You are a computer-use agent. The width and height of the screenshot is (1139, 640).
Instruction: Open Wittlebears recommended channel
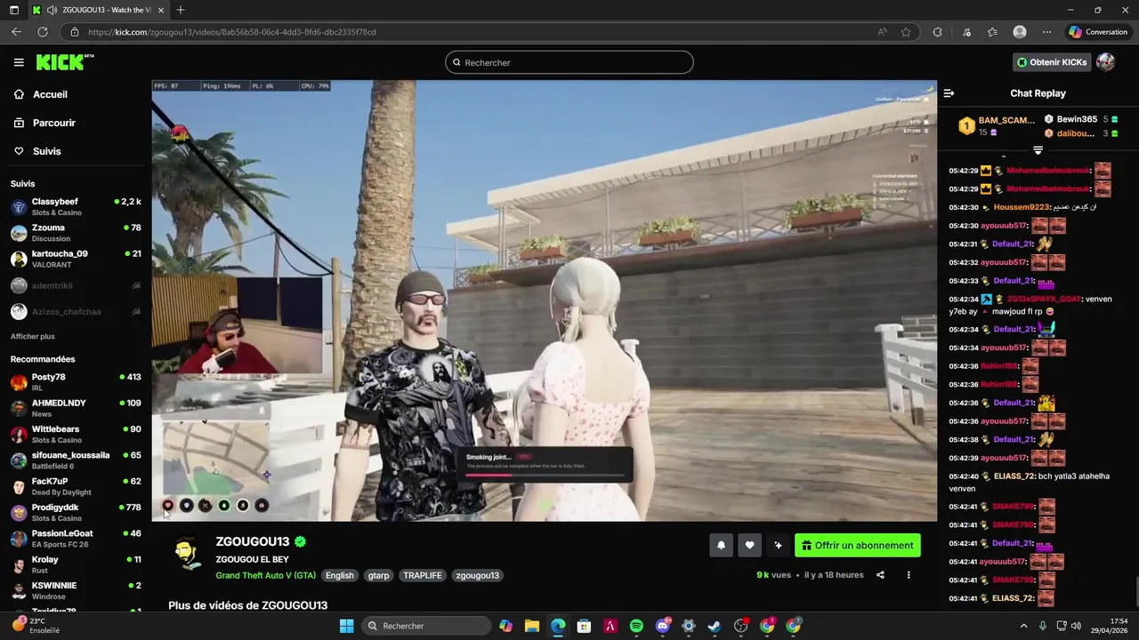click(x=76, y=434)
